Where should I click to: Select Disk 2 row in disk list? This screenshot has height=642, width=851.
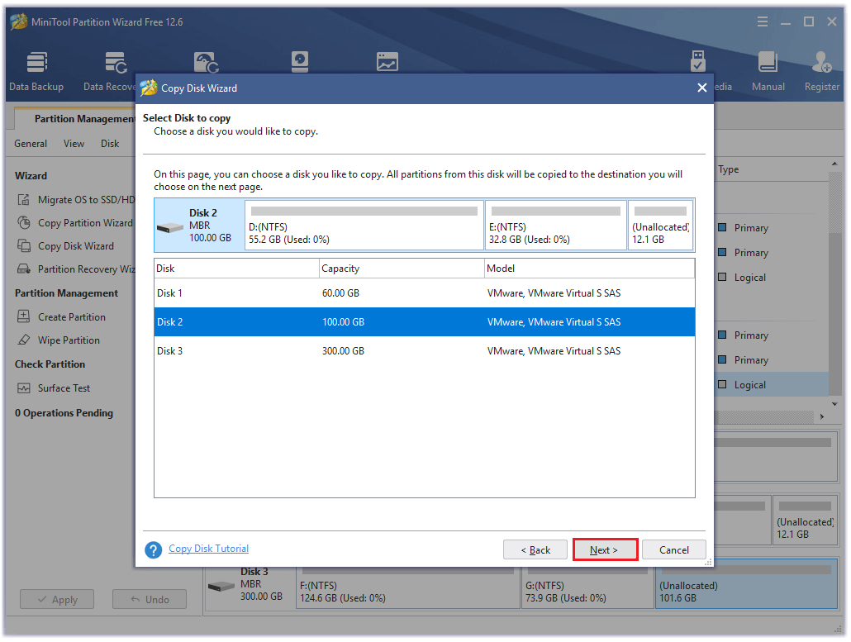(x=424, y=321)
